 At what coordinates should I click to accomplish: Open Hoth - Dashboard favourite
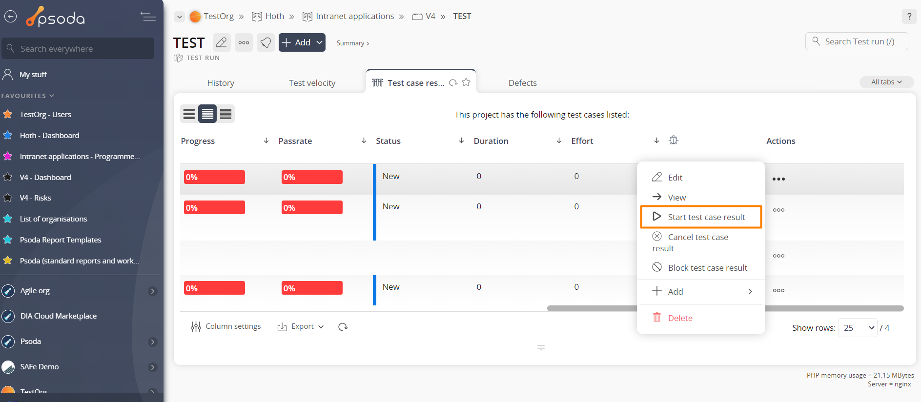click(49, 135)
